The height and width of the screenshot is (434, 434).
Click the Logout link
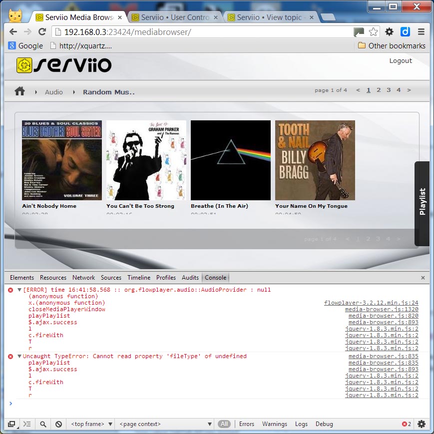coord(400,60)
